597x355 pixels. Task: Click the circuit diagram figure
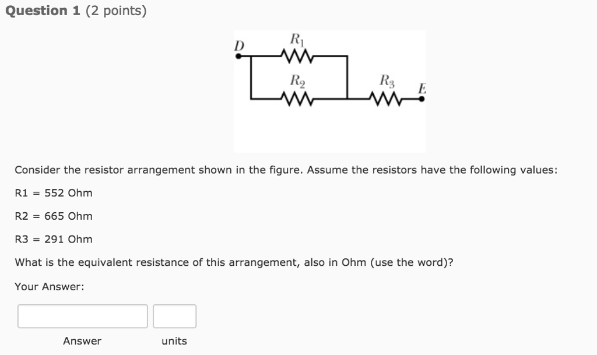(x=329, y=90)
